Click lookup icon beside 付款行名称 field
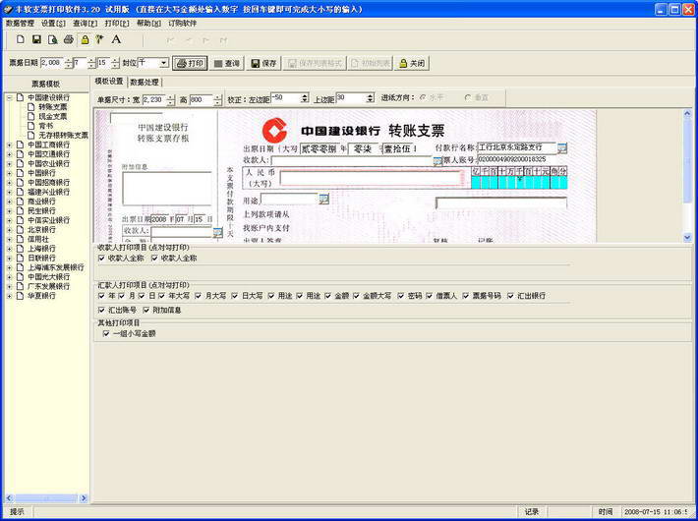 click(x=562, y=147)
